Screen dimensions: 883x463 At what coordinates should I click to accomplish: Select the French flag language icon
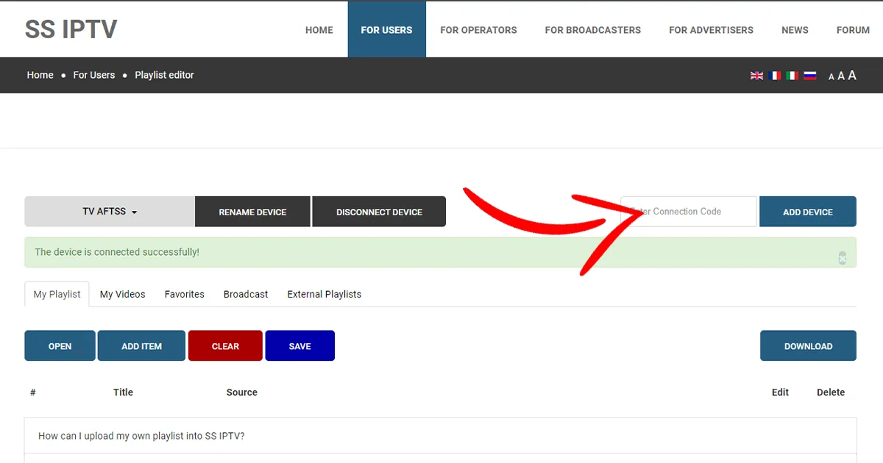[774, 76]
